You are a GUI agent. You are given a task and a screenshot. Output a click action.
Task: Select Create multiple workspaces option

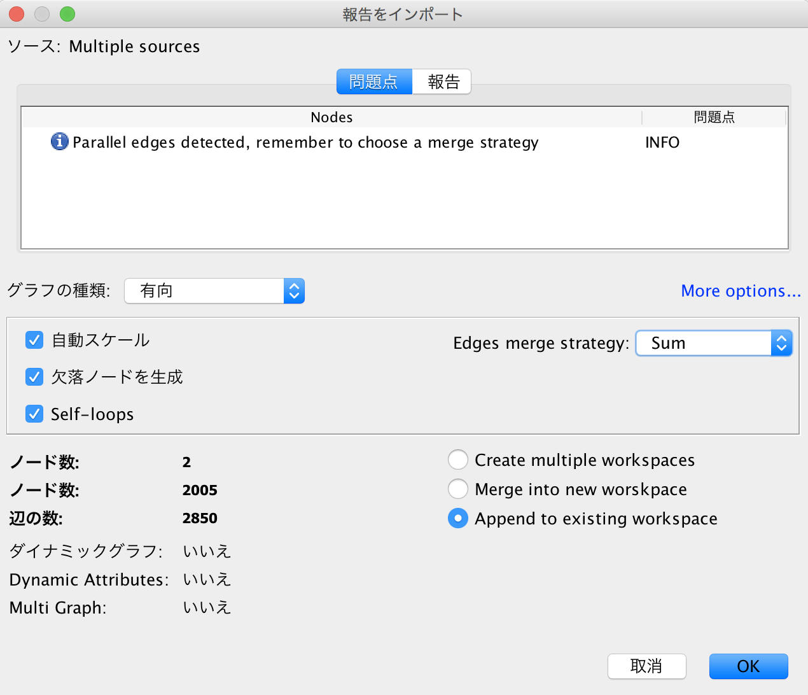(x=458, y=460)
